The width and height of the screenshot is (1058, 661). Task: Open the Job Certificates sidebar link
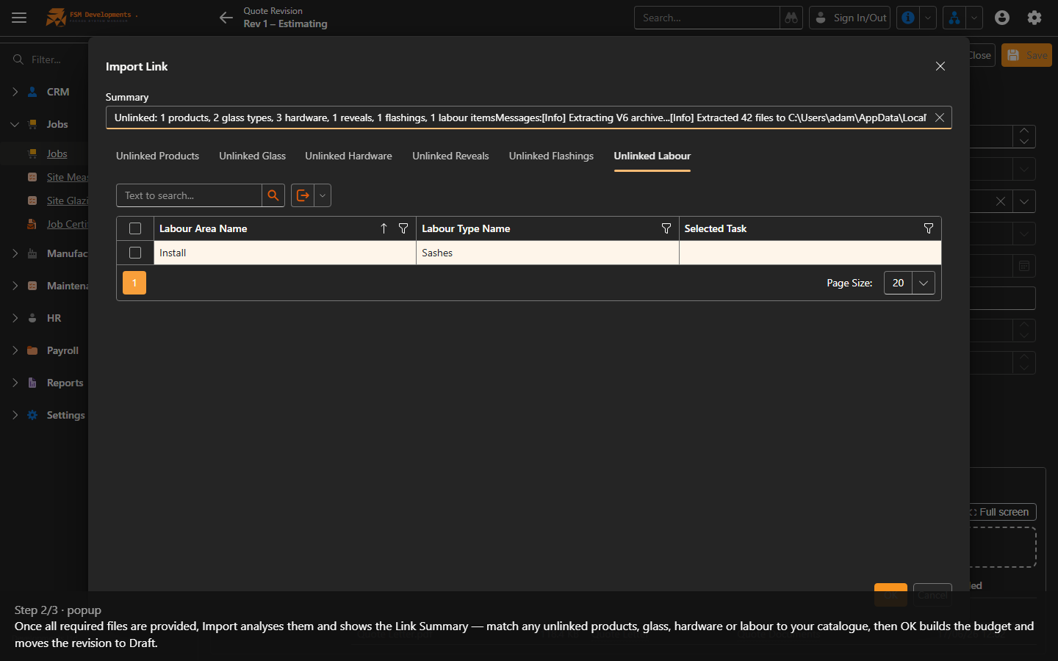pyautogui.click(x=68, y=224)
